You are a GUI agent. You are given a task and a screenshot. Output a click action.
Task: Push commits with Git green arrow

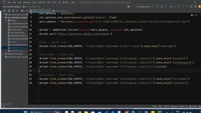click(x=183, y=7)
